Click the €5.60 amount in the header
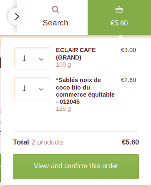151x187 pixels. point(119,23)
